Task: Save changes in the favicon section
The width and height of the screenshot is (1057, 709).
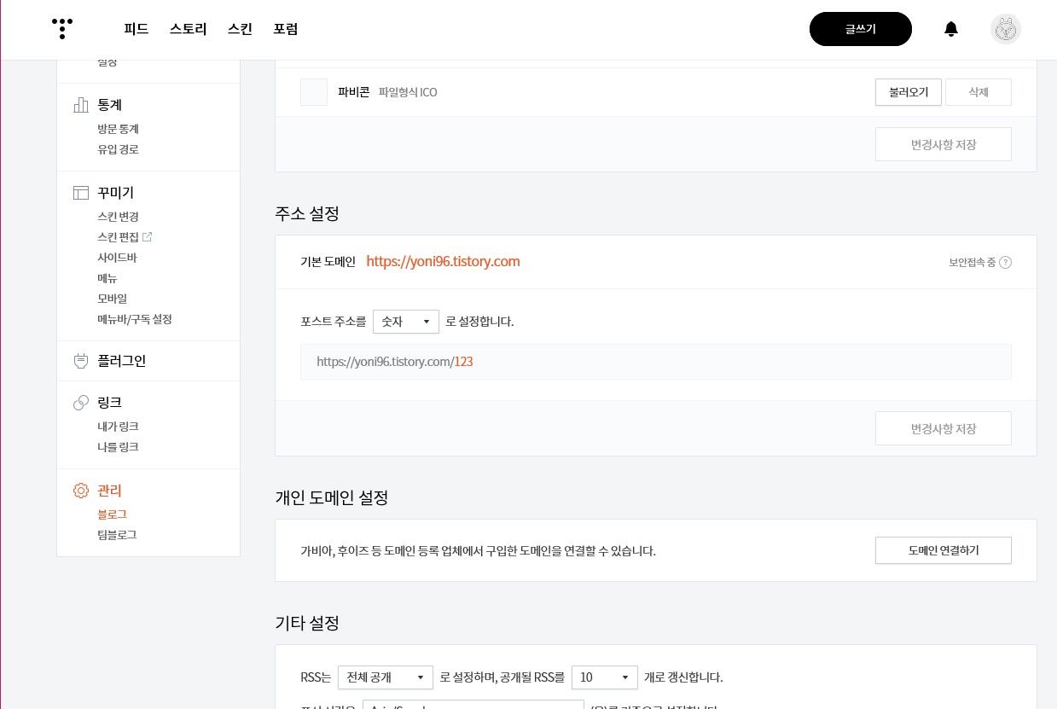Action: pyautogui.click(x=944, y=144)
